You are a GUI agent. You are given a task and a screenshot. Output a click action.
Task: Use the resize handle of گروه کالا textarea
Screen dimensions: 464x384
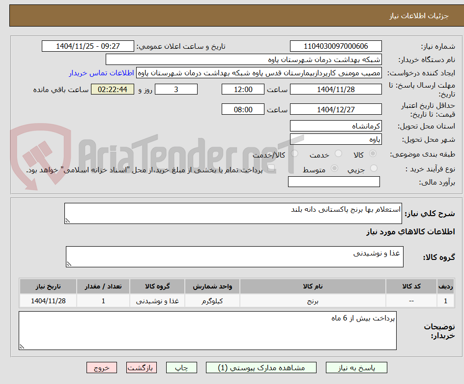click(x=69, y=264)
